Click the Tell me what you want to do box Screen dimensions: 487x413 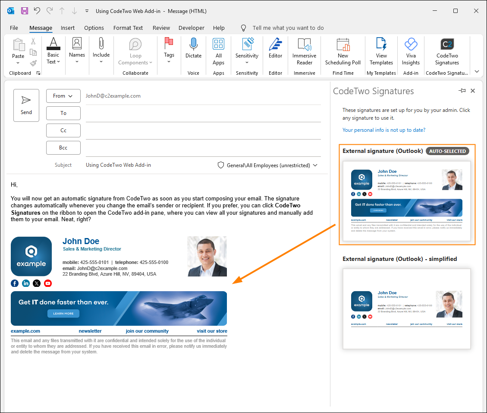point(288,28)
